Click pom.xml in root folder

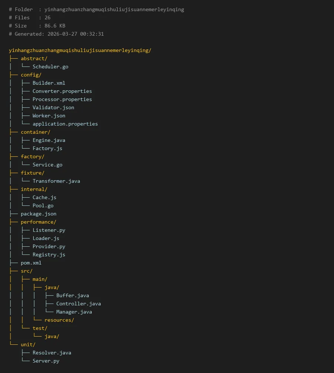tap(31, 263)
